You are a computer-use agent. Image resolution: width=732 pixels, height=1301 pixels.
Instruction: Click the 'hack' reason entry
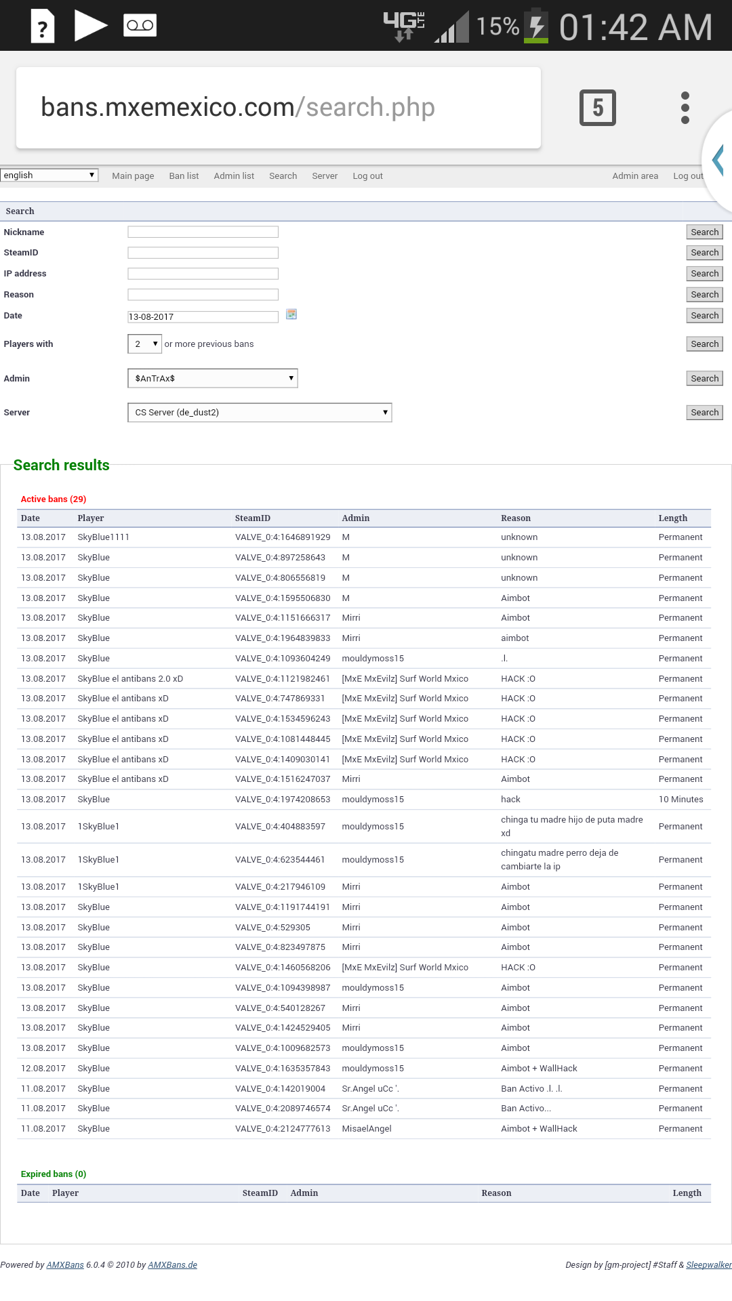(510, 800)
